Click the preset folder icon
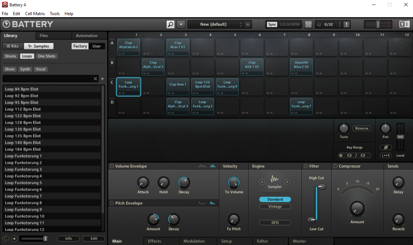Image resolution: width=413 pixels, height=245 pixels. [x=248, y=25]
